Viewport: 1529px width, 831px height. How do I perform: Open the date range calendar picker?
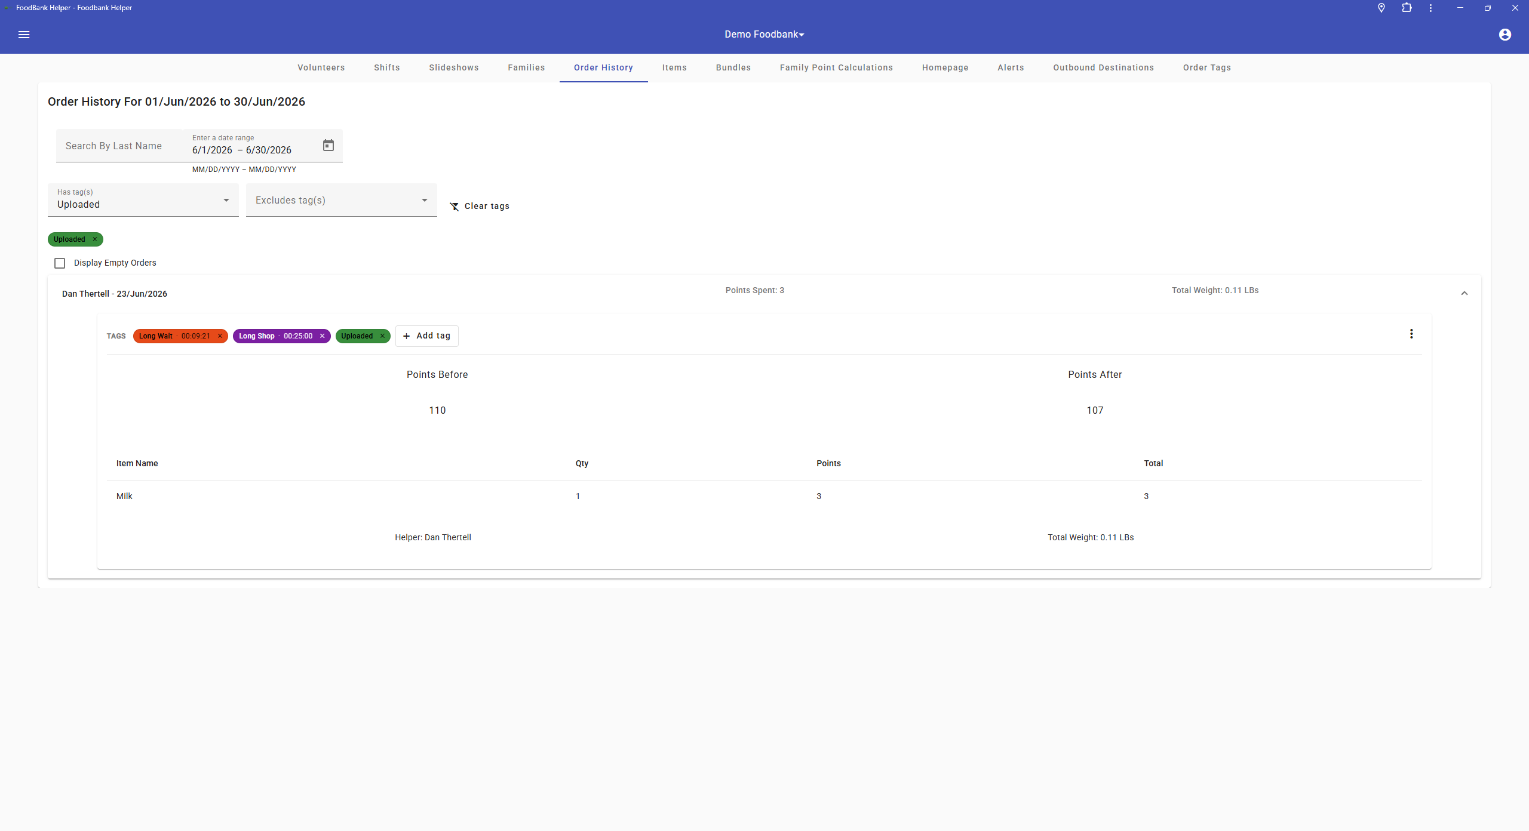pos(328,146)
